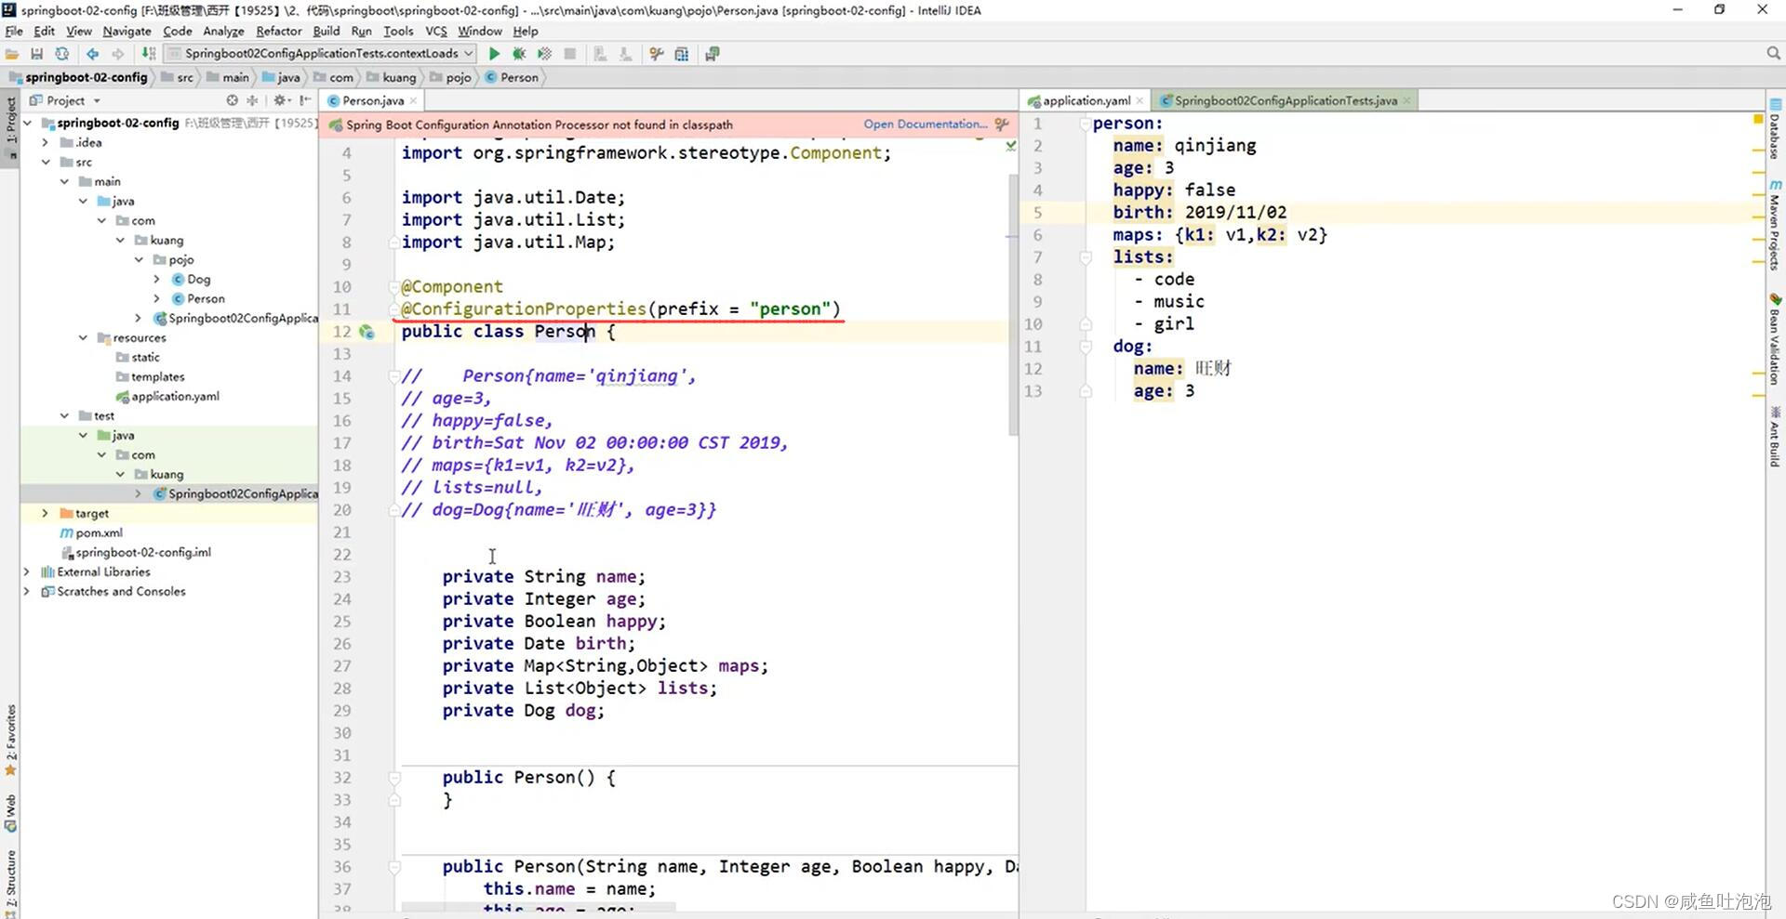
Task: Toggle the Web tool window
Action: tap(10, 812)
